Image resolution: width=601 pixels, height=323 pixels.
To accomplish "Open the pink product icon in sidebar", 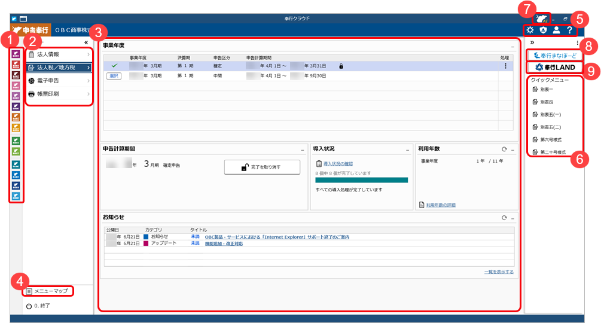I will click(x=16, y=86).
